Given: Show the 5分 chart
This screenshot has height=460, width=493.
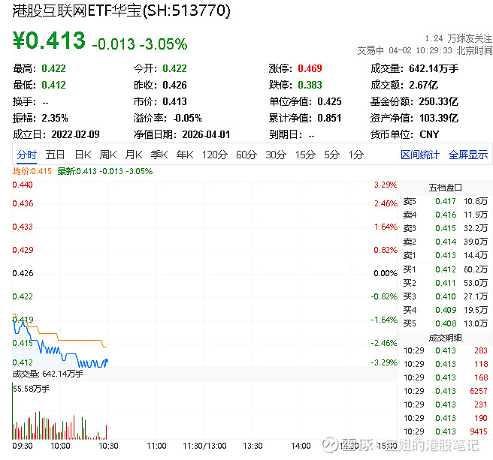Looking at the screenshot, I should pyautogui.click(x=331, y=155).
